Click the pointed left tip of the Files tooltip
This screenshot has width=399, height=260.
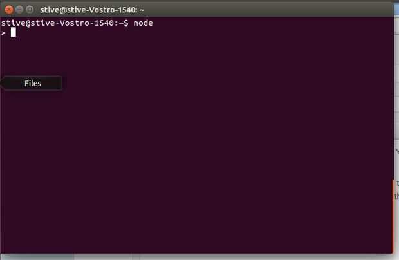pyautogui.click(x=1, y=83)
